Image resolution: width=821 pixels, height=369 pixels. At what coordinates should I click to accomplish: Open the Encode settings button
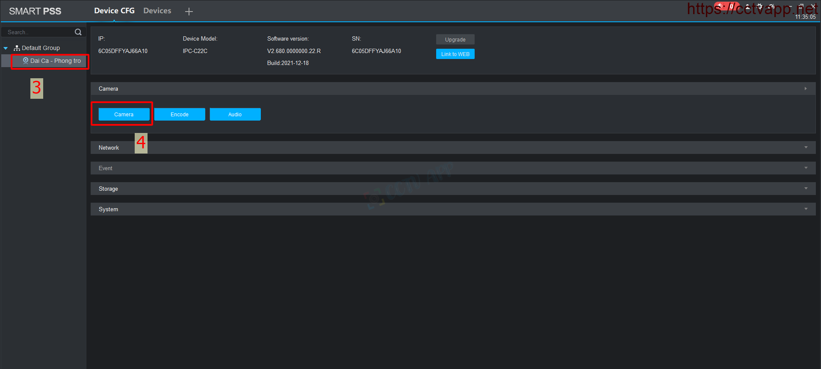(180, 114)
